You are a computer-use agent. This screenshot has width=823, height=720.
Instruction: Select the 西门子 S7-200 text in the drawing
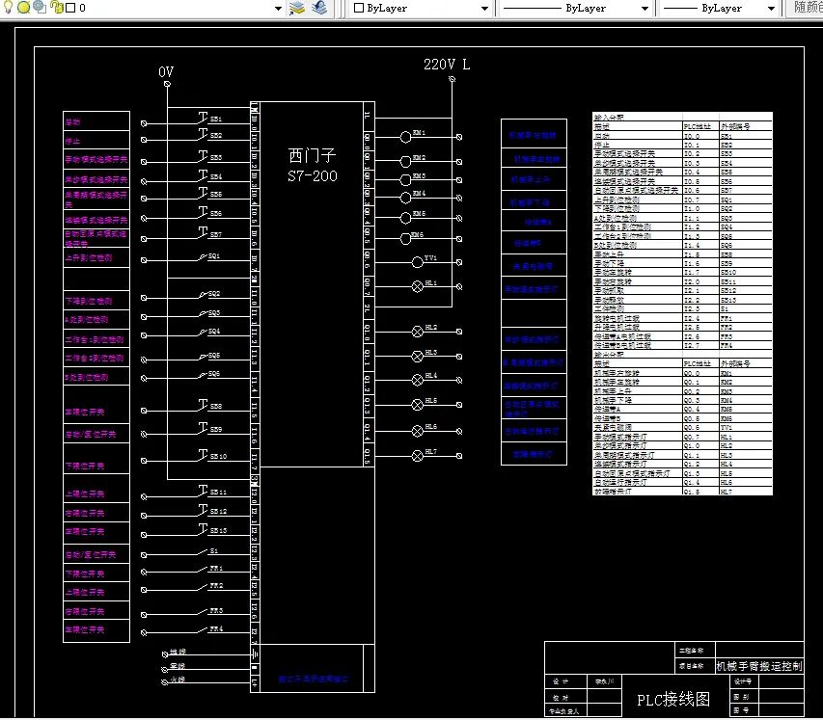tap(314, 165)
